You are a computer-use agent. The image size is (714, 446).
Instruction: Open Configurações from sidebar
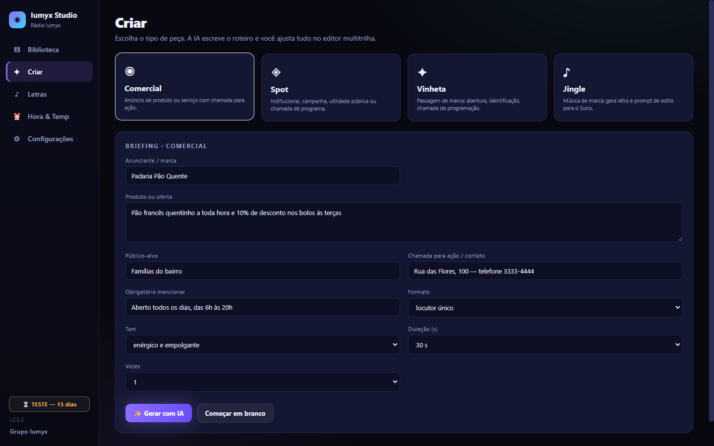50,139
